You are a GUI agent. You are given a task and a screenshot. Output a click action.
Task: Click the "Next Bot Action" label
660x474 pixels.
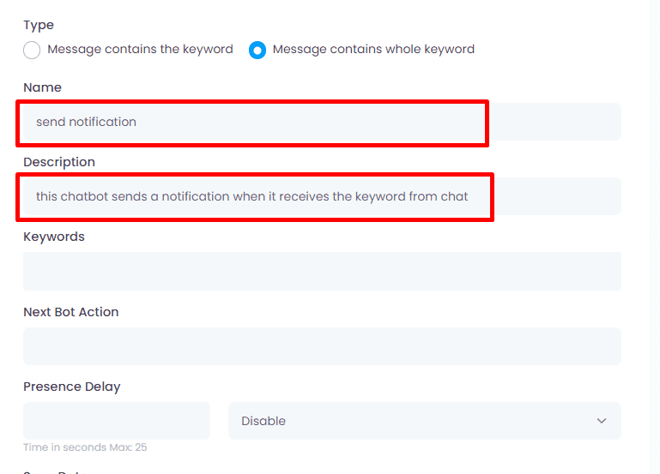coord(71,312)
